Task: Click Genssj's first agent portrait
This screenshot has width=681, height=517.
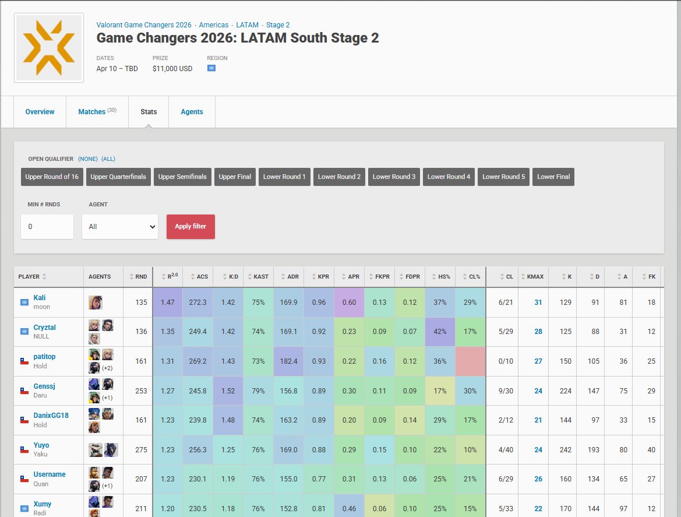Action: point(94,384)
